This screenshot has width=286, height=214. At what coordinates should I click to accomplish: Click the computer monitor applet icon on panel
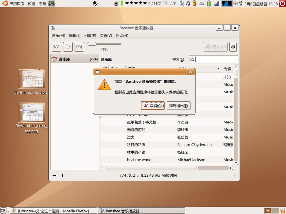coord(116,3)
